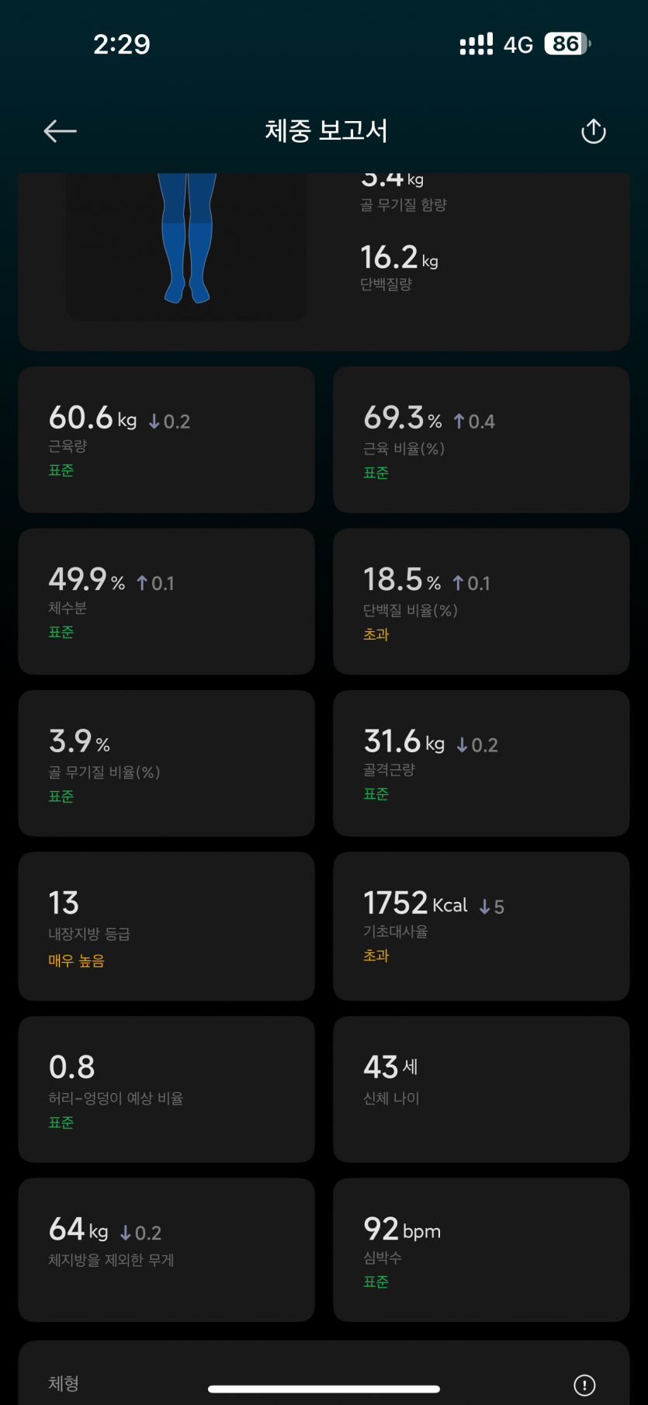
Task: Select the 0.8 waist-hip ratio card
Action: [166, 1089]
